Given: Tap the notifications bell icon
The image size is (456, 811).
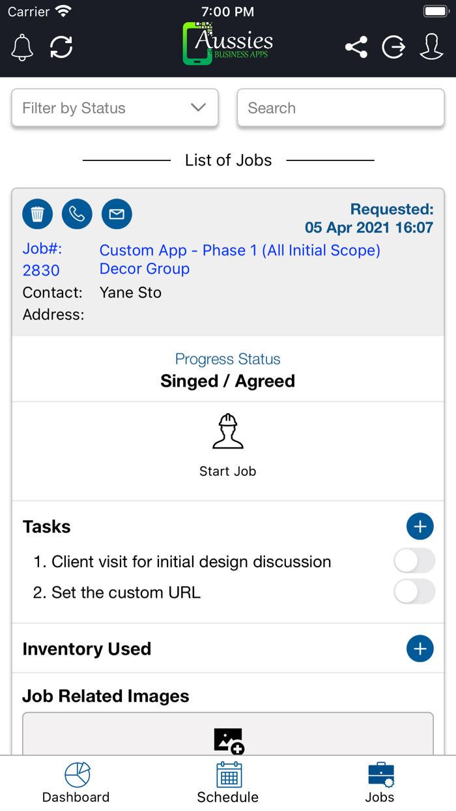Looking at the screenshot, I should (x=22, y=48).
